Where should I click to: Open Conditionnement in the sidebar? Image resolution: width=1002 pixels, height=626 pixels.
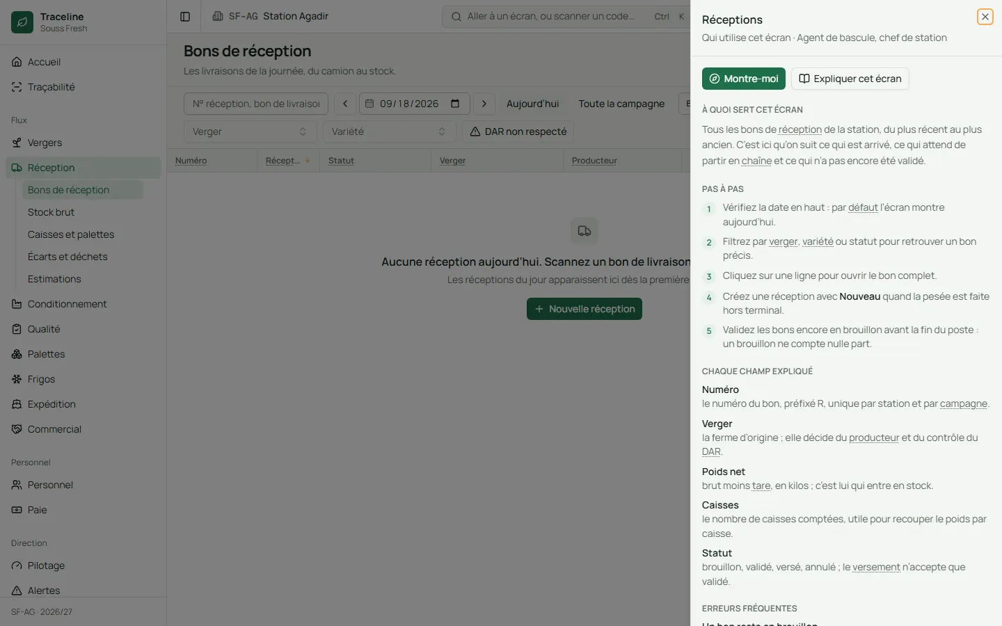coord(83,304)
